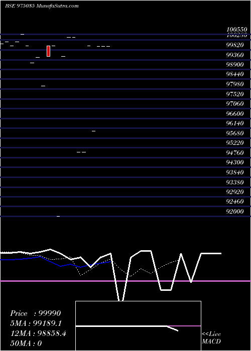The height and width of the screenshot is (351, 251).
Task: Click the 12MA : 98858.4 readout
Action: (x=38, y=333)
